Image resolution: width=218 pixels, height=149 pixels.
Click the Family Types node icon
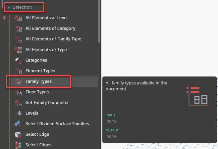[x=18, y=81]
